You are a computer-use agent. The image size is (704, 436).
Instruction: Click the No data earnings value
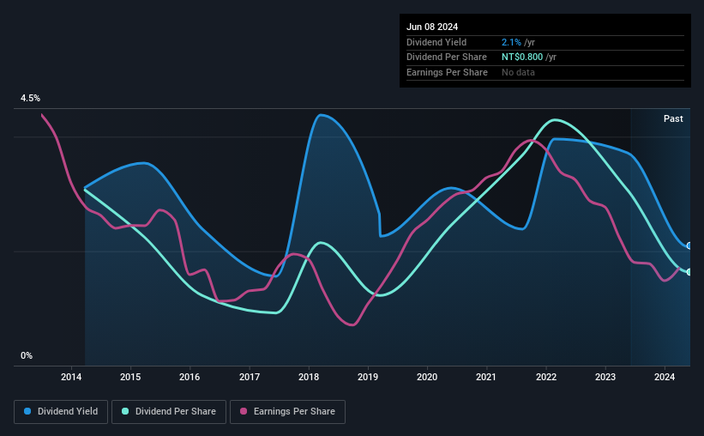518,72
